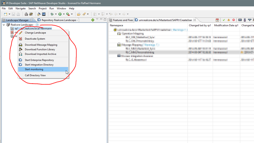The image size is (254, 143).
Task: Open the Navigate menu
Action: point(21,8)
